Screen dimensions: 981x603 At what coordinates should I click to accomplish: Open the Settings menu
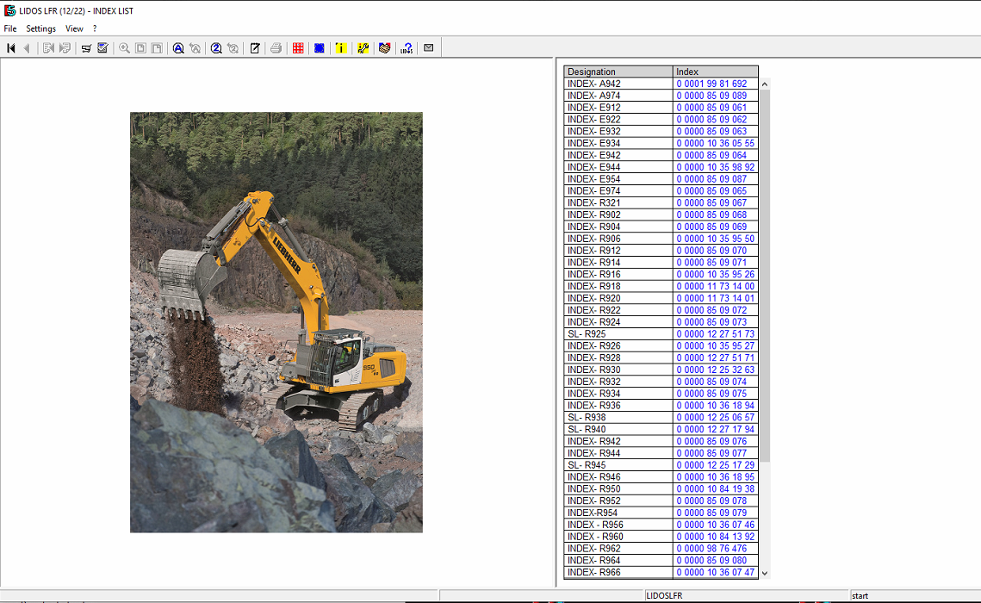40,28
